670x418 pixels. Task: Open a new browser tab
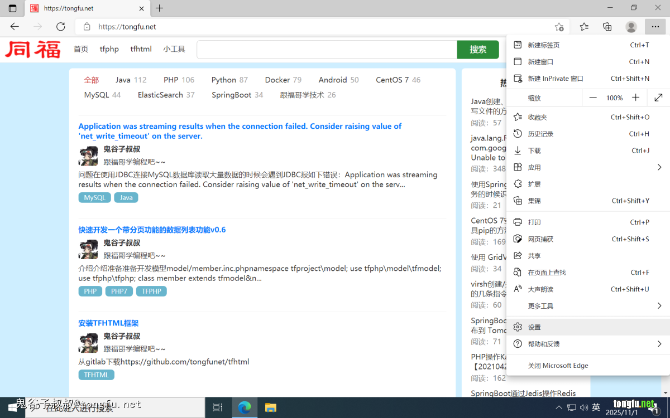click(x=160, y=8)
